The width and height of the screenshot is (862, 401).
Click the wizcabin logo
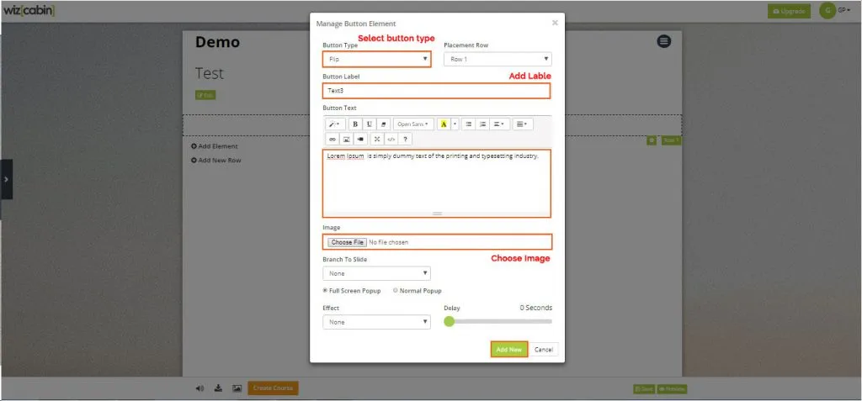[29, 11]
